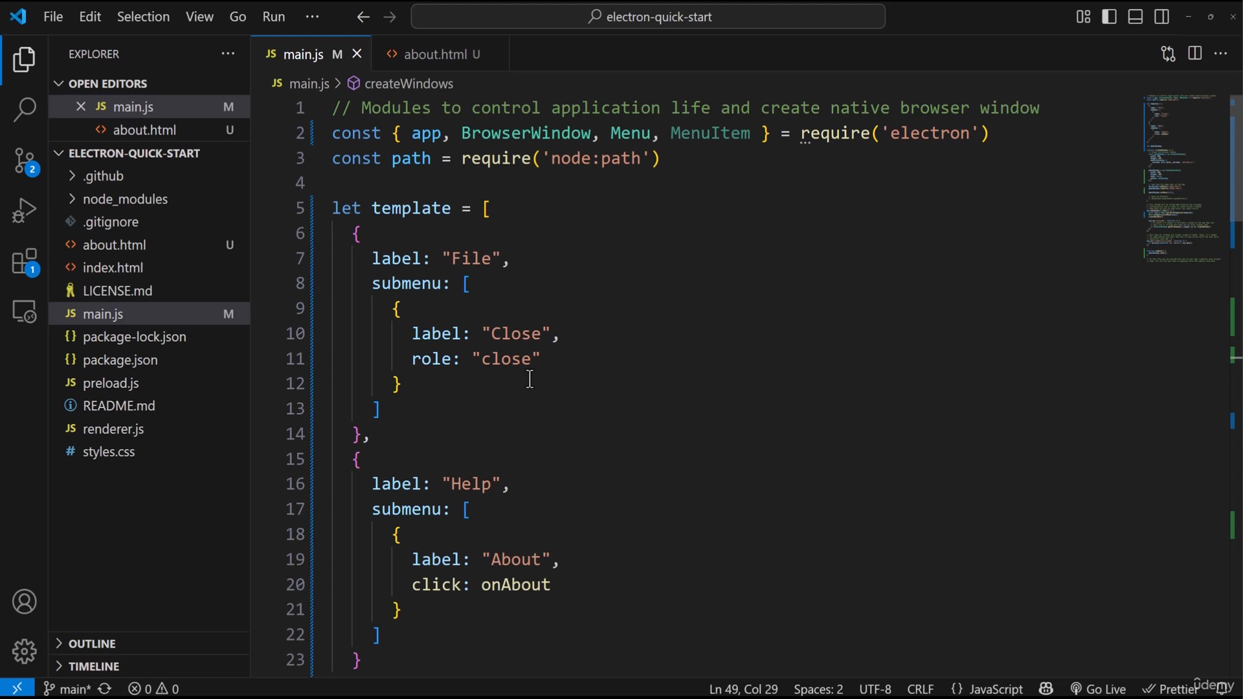
Task: Toggle the bottom Panel visibility
Action: coord(1136,17)
